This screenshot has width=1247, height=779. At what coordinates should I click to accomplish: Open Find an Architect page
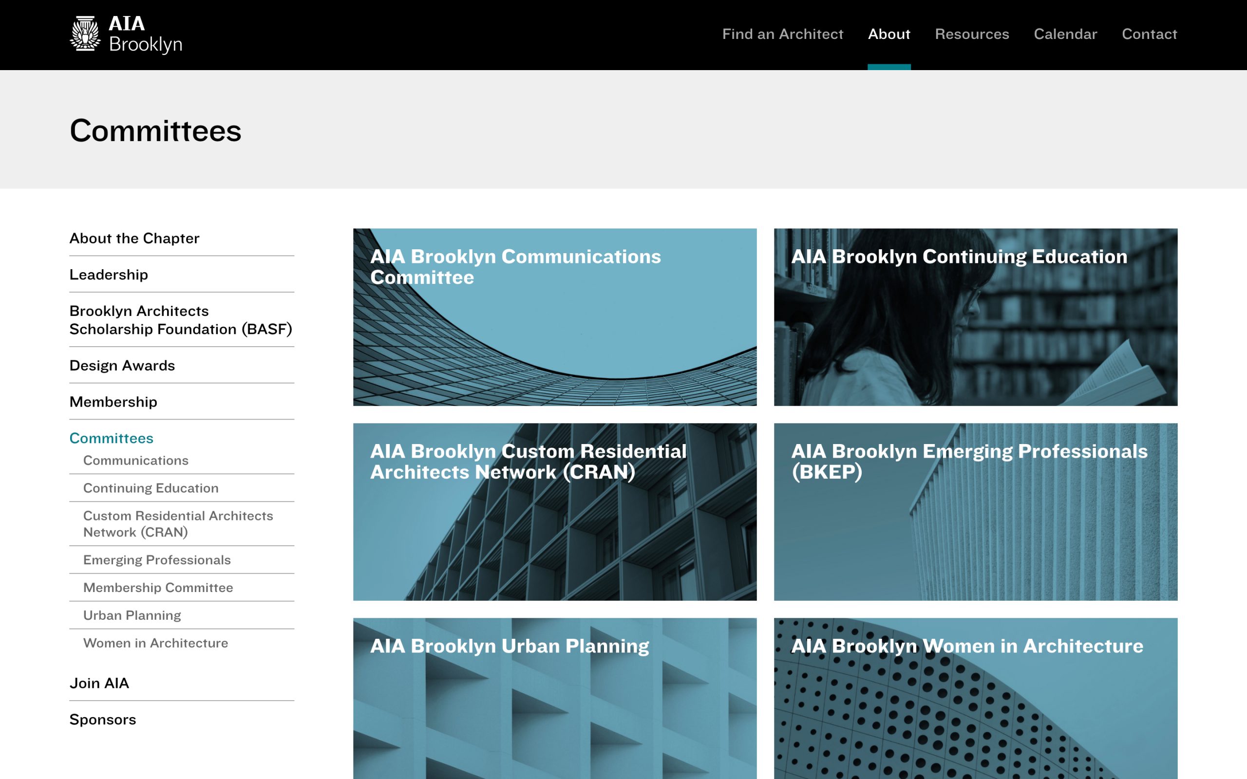click(x=782, y=34)
